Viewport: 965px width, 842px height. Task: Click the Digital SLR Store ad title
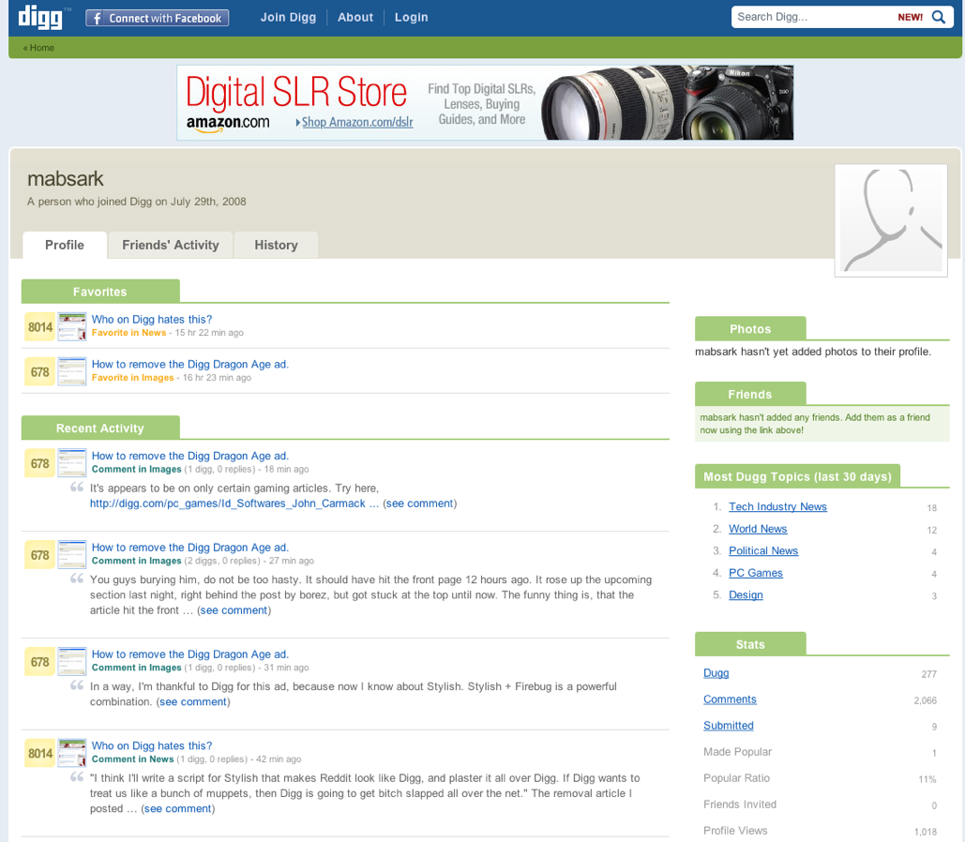pyautogui.click(x=296, y=92)
